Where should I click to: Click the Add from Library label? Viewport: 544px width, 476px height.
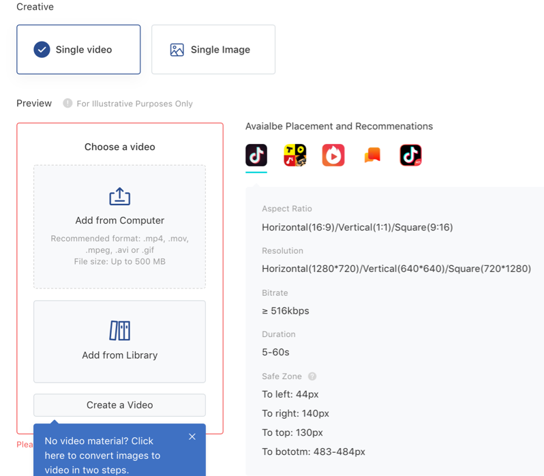click(x=120, y=355)
